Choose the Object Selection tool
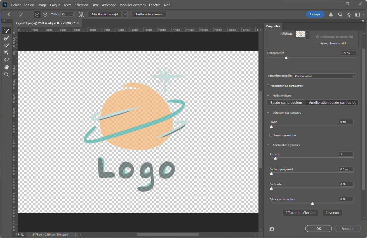The height and width of the screenshot is (238, 367). tap(6, 52)
